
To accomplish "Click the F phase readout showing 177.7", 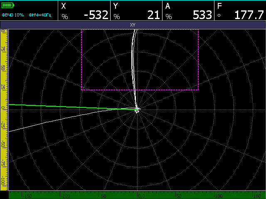I will [x=249, y=15].
